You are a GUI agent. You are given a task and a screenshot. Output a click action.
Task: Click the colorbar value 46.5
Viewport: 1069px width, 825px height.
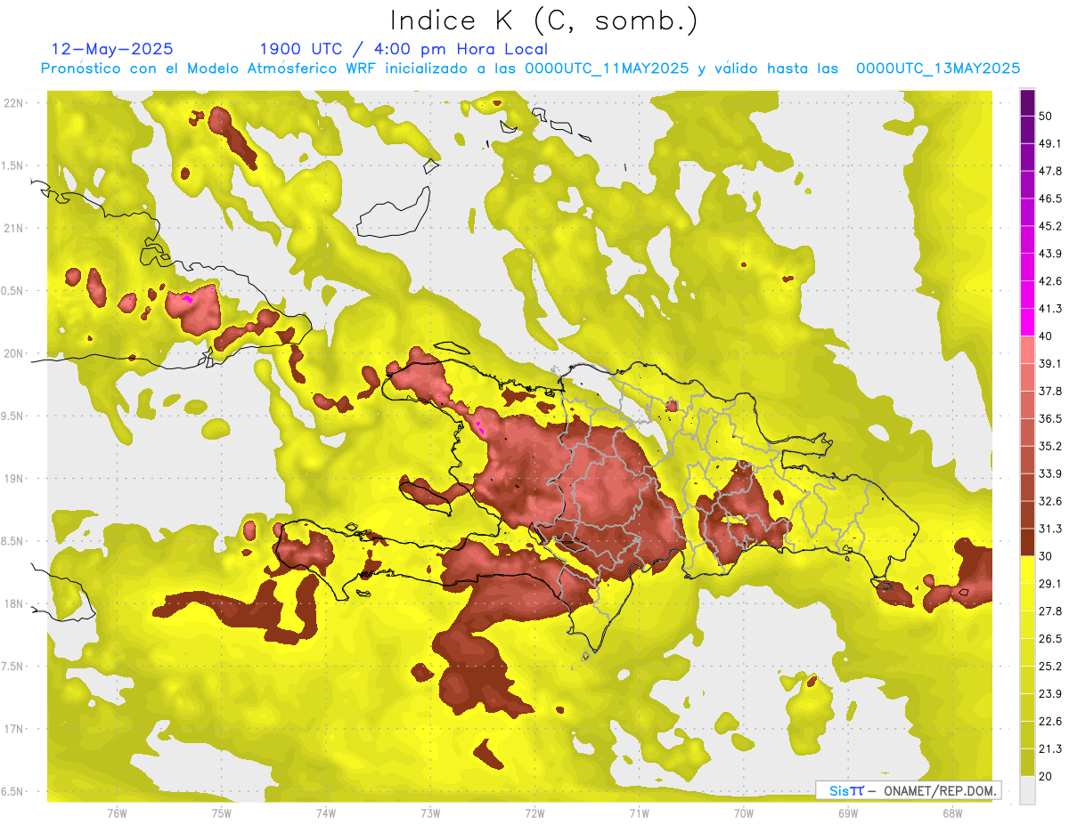(x=1050, y=198)
